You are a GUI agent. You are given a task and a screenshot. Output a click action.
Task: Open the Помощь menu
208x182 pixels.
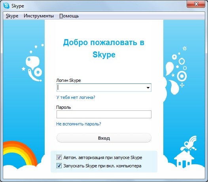(x=69, y=16)
